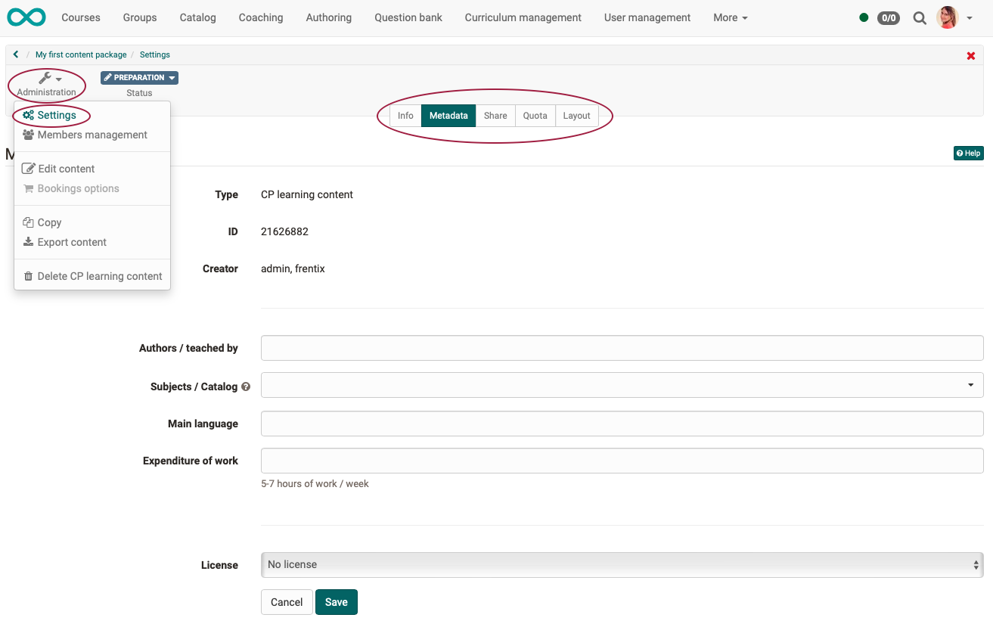Save the metadata form

[337, 602]
